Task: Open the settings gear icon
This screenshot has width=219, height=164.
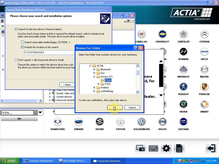Action: click(x=166, y=148)
